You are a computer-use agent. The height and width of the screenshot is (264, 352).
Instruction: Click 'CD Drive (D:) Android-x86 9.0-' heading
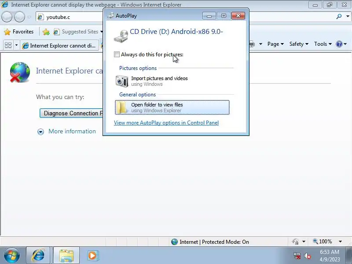[x=176, y=31]
